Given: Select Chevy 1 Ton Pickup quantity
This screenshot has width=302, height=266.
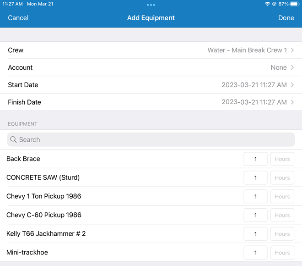Looking at the screenshot, I should tap(255, 197).
